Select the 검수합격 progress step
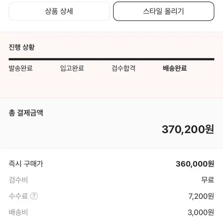Screen dimensions: 223x223 click(x=123, y=68)
